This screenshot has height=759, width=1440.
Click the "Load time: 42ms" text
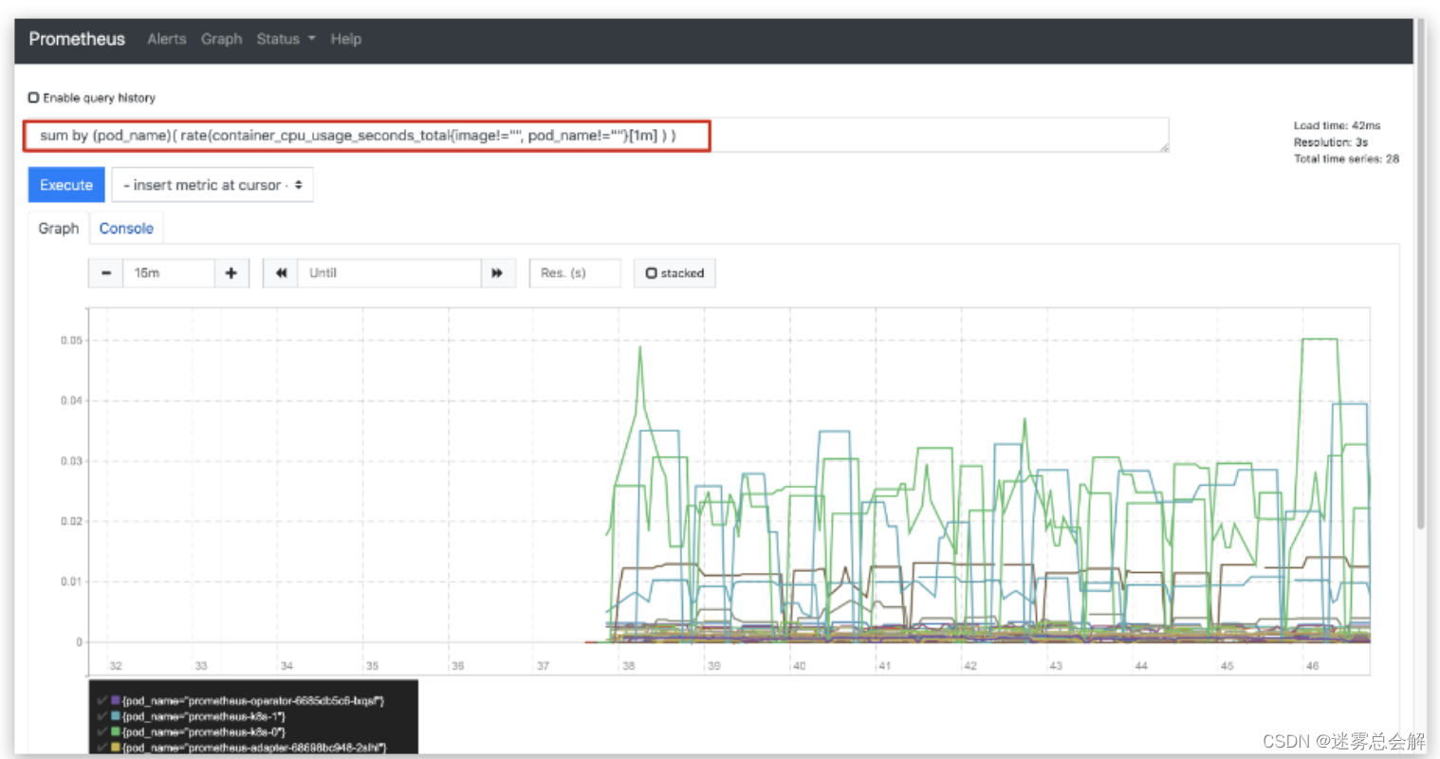[1337, 125]
